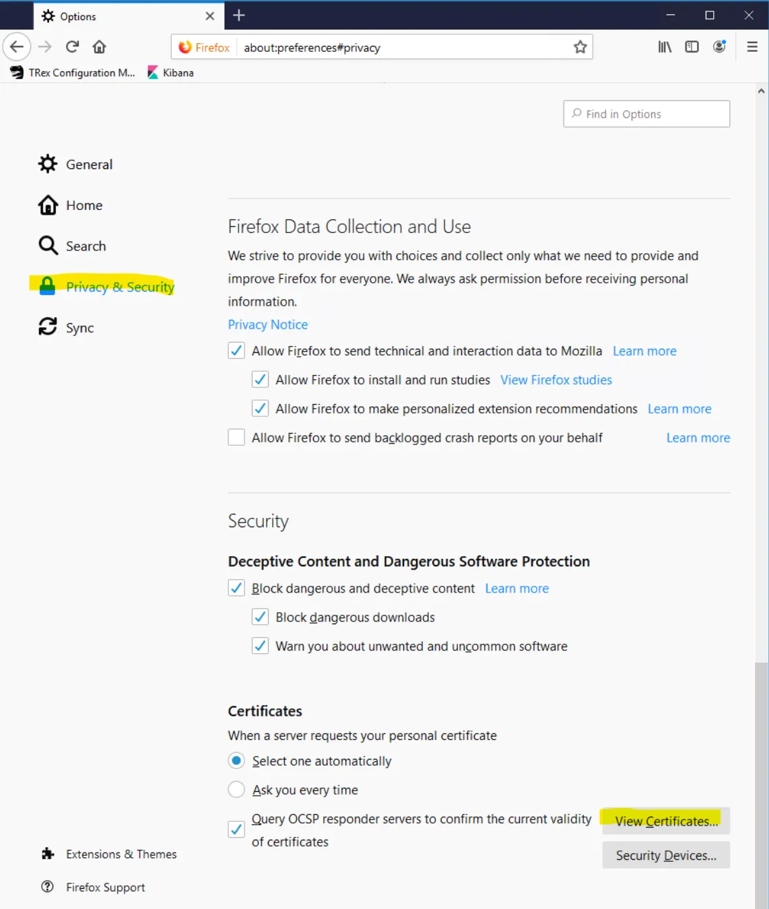Click the vertical scrollbar thumb
The image size is (769, 909).
pyautogui.click(x=762, y=786)
